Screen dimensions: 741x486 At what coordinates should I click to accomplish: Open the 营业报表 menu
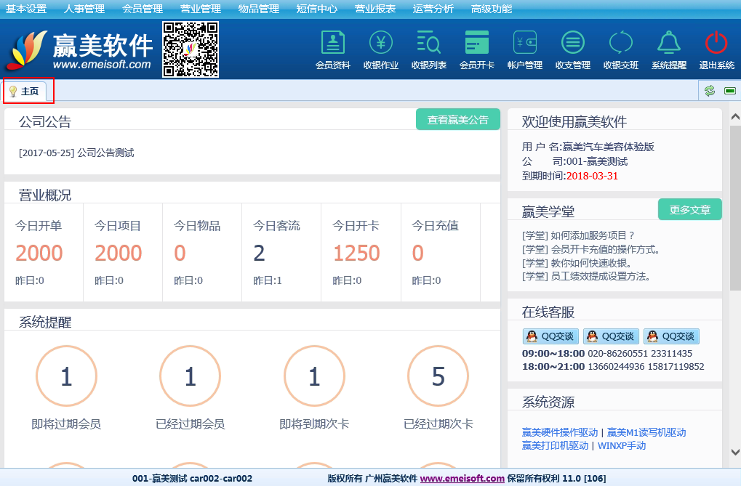[x=375, y=9]
